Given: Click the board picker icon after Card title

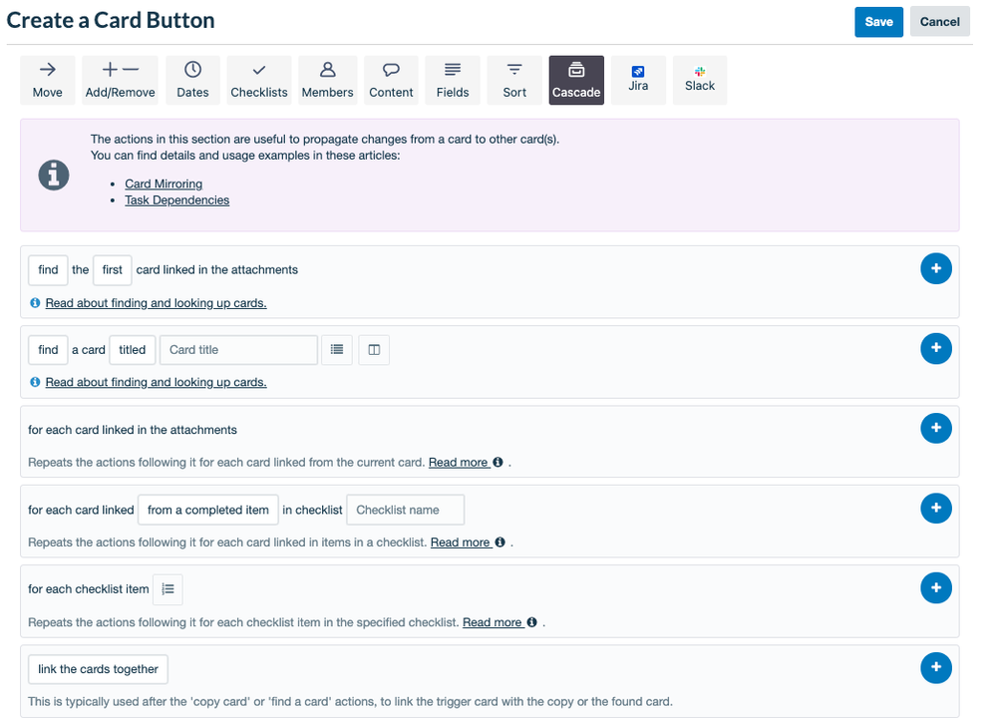Looking at the screenshot, I should [x=374, y=349].
